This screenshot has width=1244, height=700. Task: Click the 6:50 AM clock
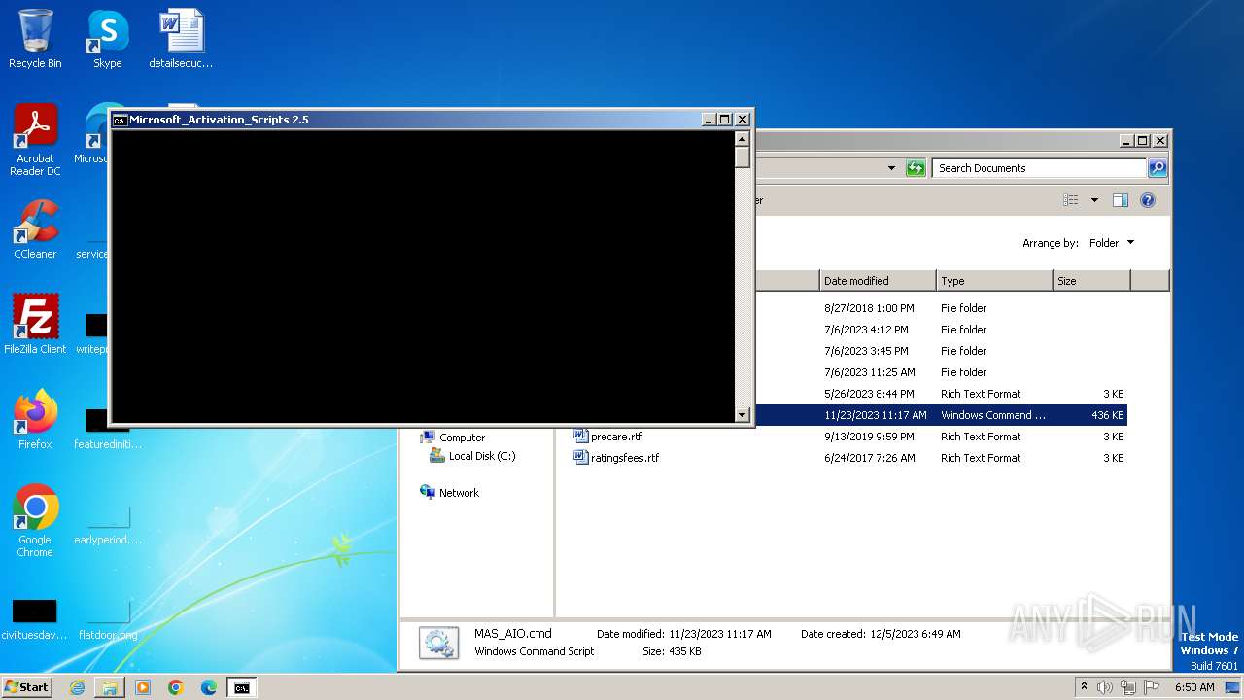click(x=1194, y=687)
